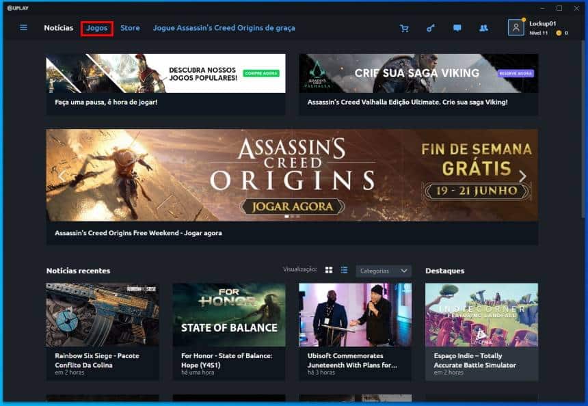Open the friends list icon

click(x=484, y=28)
